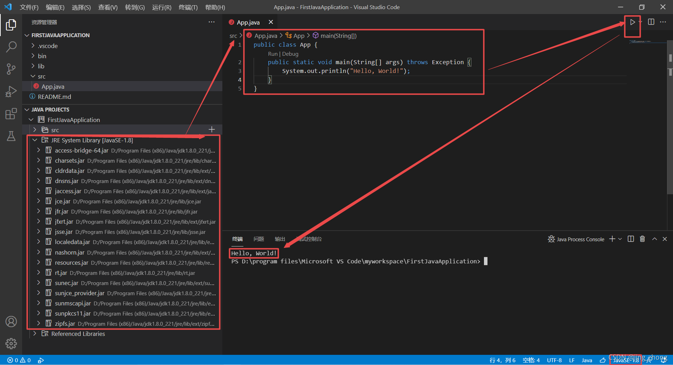Change LF end of line setting
The height and width of the screenshot is (365, 673).
tap(572, 360)
